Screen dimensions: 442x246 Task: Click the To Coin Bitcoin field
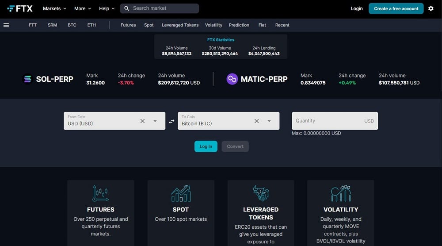(x=229, y=121)
